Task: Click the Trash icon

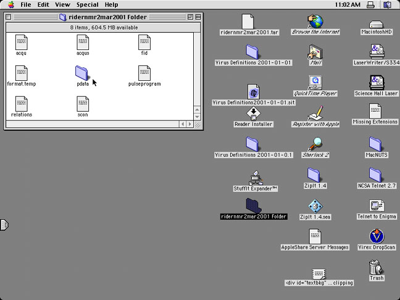Action: pyautogui.click(x=376, y=268)
